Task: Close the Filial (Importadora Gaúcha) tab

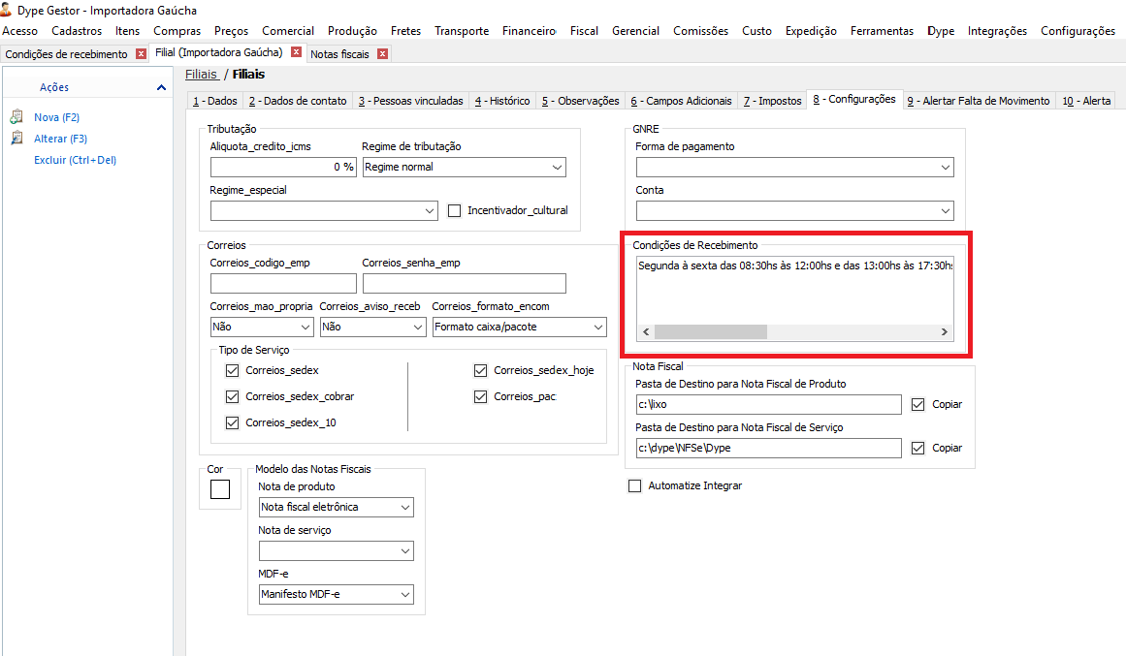Action: point(296,52)
